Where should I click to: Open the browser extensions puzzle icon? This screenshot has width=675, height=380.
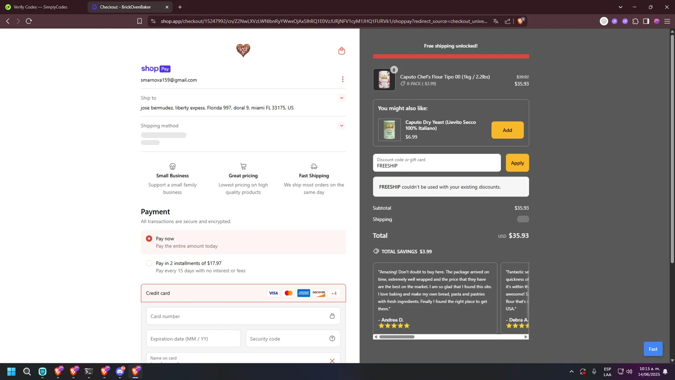pos(635,21)
